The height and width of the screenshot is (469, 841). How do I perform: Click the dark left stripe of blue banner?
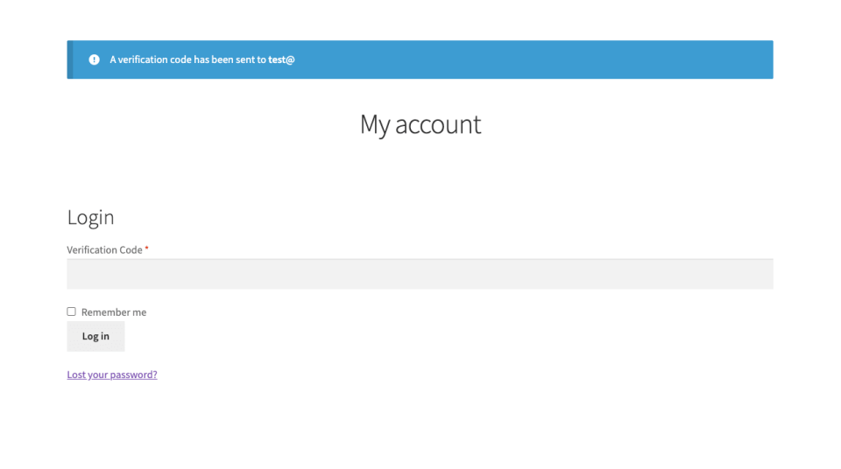(x=70, y=59)
